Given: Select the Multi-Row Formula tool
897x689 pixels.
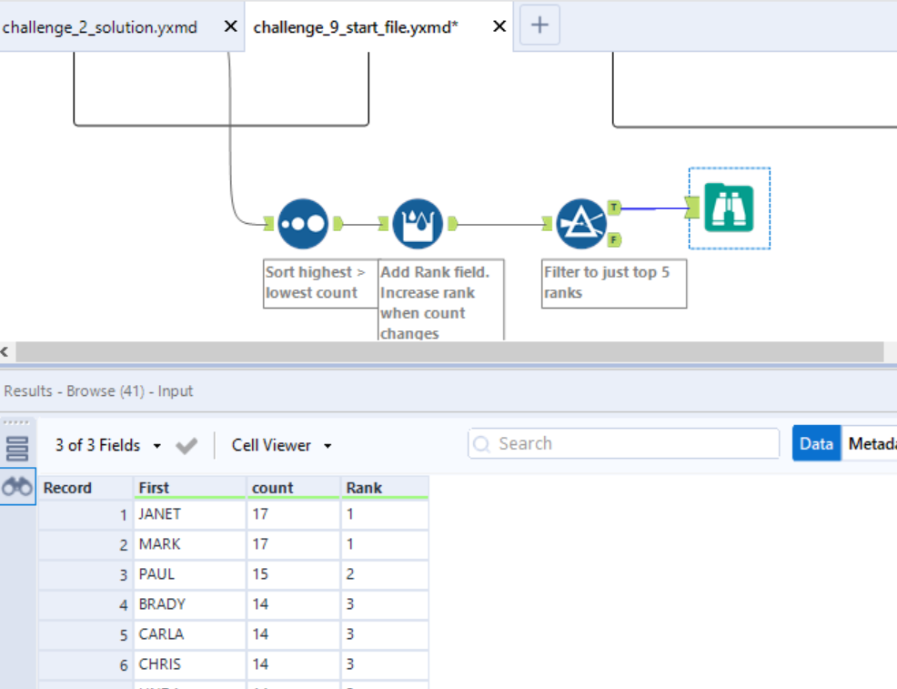Looking at the screenshot, I should tap(418, 223).
